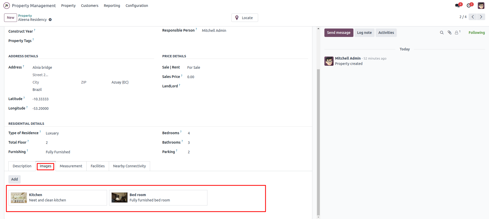Click the Send message button

(x=339, y=33)
